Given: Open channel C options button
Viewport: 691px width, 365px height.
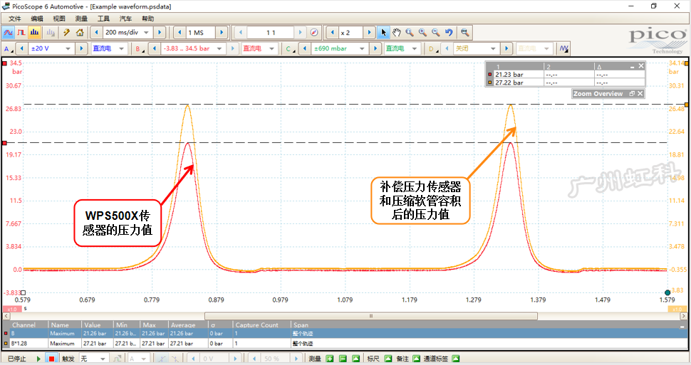Looking at the screenshot, I should tap(290, 48).
